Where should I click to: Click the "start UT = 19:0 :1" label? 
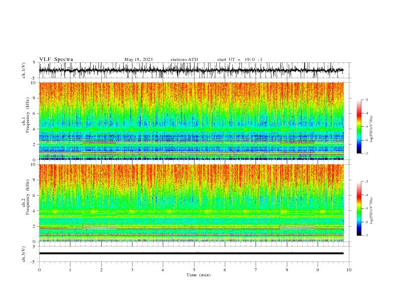(240, 59)
